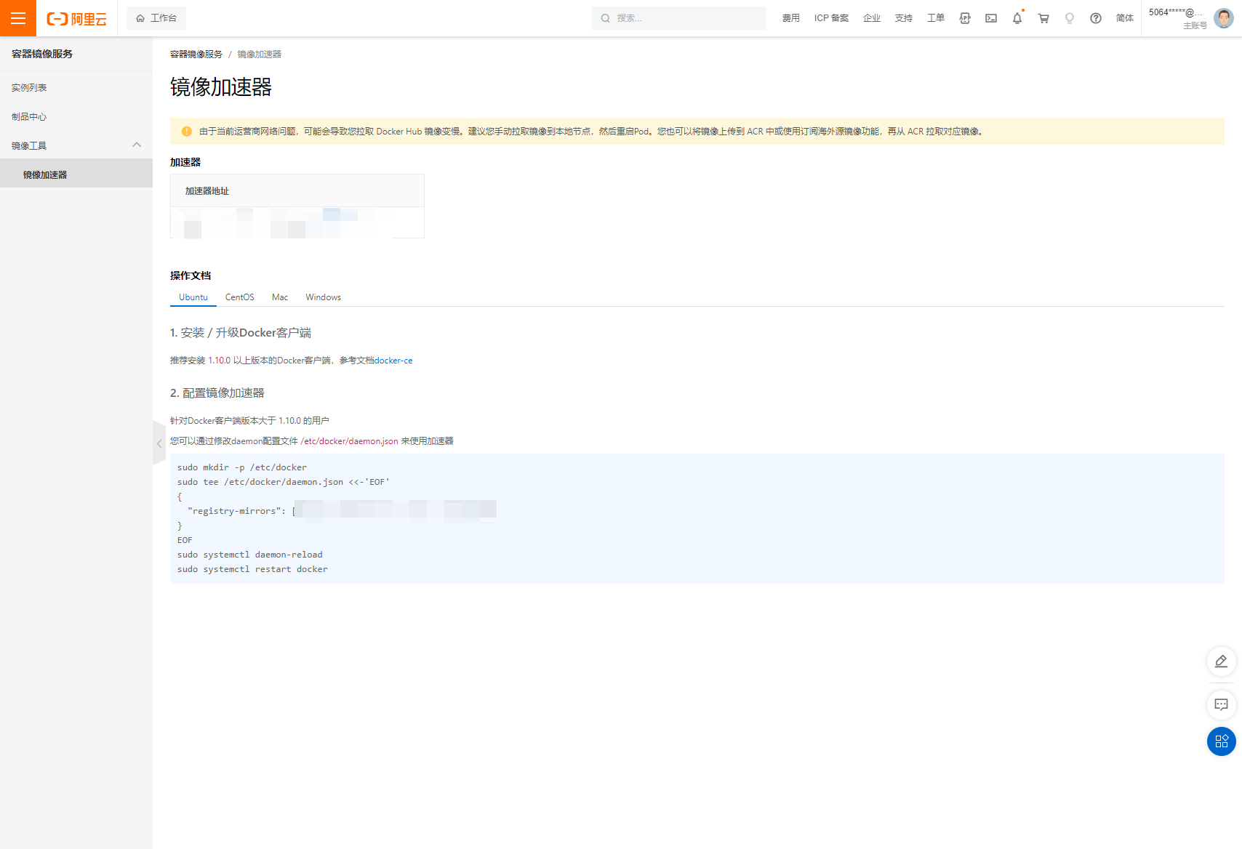Switch to the CentOS tab
The width and height of the screenshot is (1242, 849).
tap(239, 297)
